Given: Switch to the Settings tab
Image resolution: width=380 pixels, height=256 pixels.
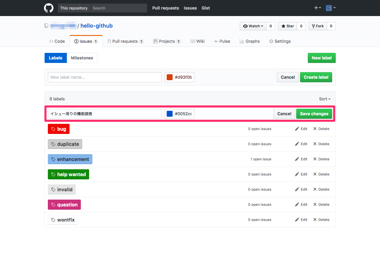Looking at the screenshot, I should click(x=280, y=41).
